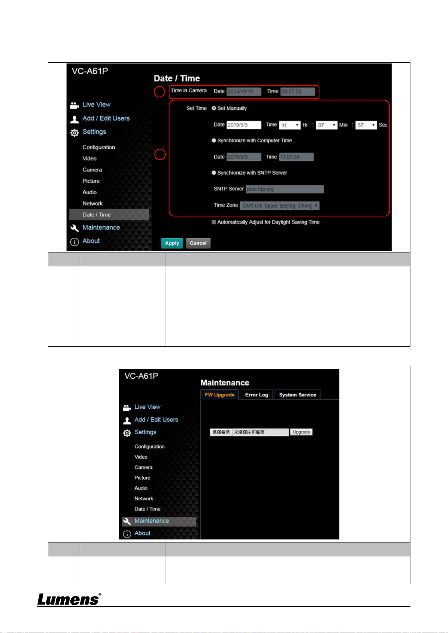Select highlighted Date / Time sidebar item
Viewport: 448px width, 633px height.
click(109, 215)
